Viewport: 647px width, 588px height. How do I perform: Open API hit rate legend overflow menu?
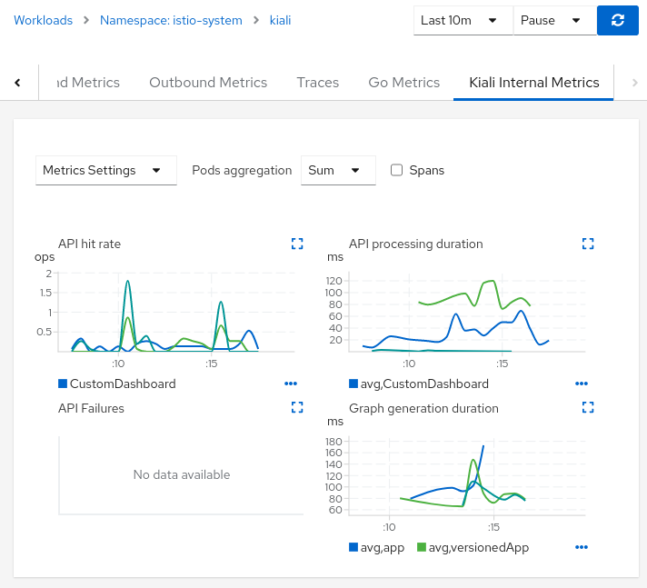coord(291,384)
